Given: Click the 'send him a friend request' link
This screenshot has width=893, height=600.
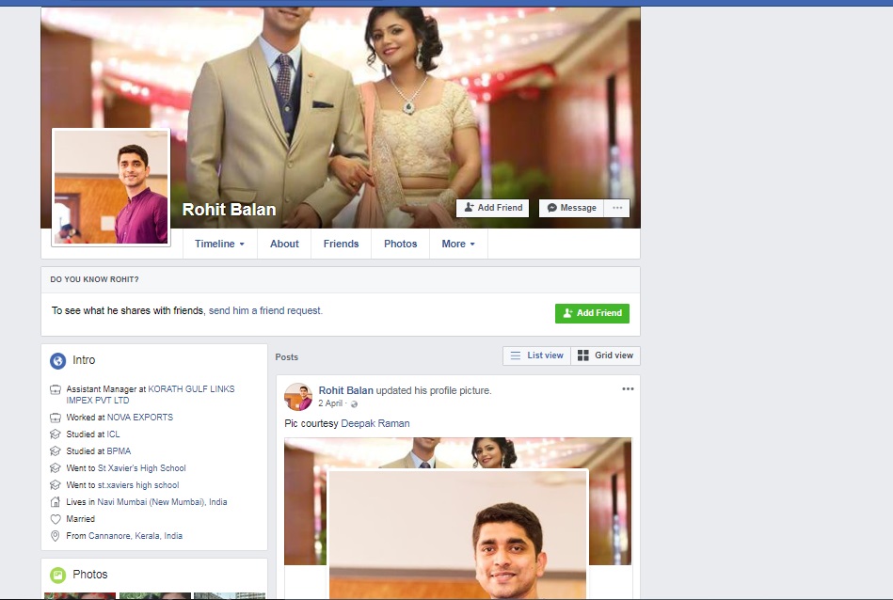Looking at the screenshot, I should tap(264, 311).
